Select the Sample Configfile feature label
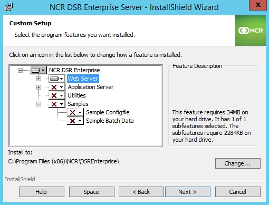This screenshot has height=205, width=269. pyautogui.click(x=108, y=112)
